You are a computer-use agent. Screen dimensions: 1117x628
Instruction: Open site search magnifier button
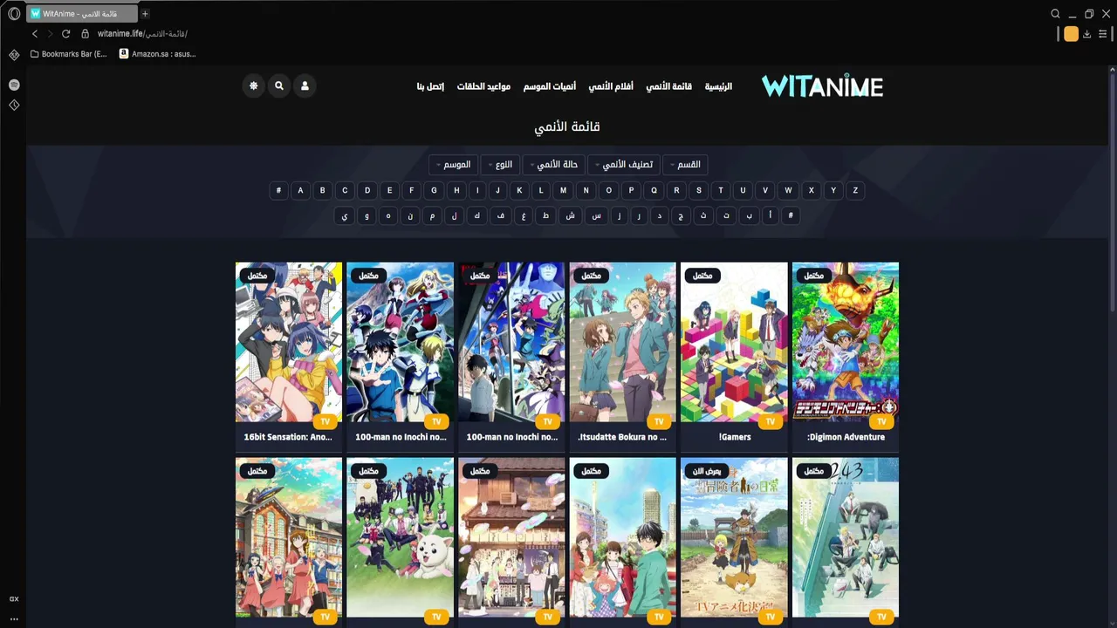click(x=279, y=86)
